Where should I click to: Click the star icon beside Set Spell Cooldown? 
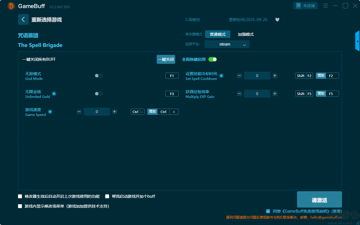pyautogui.click(x=221, y=76)
